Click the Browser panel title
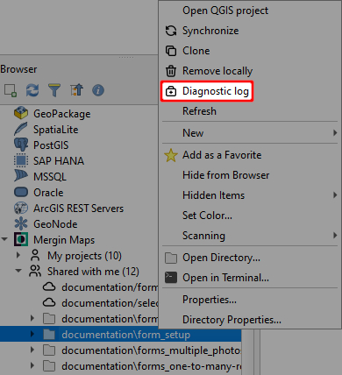Image resolution: width=342 pixels, height=375 pixels. (x=18, y=69)
